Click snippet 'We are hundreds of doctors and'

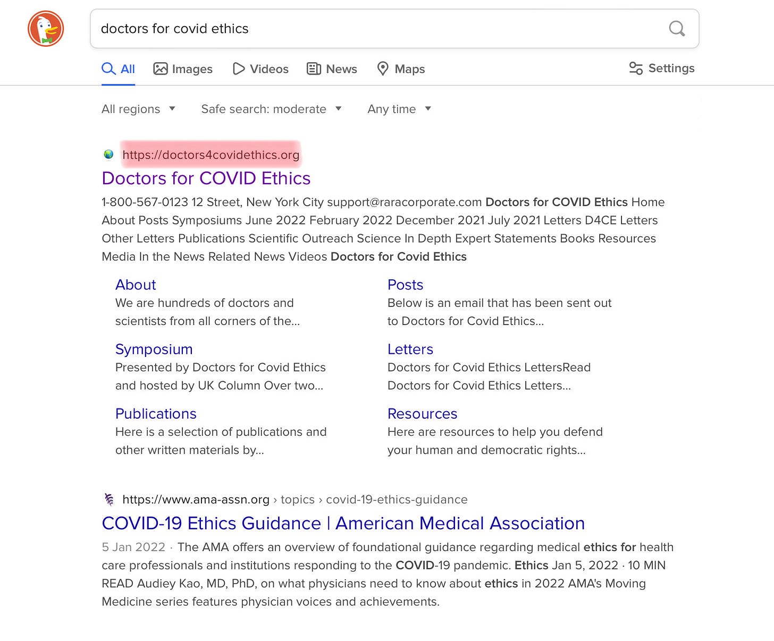204,303
